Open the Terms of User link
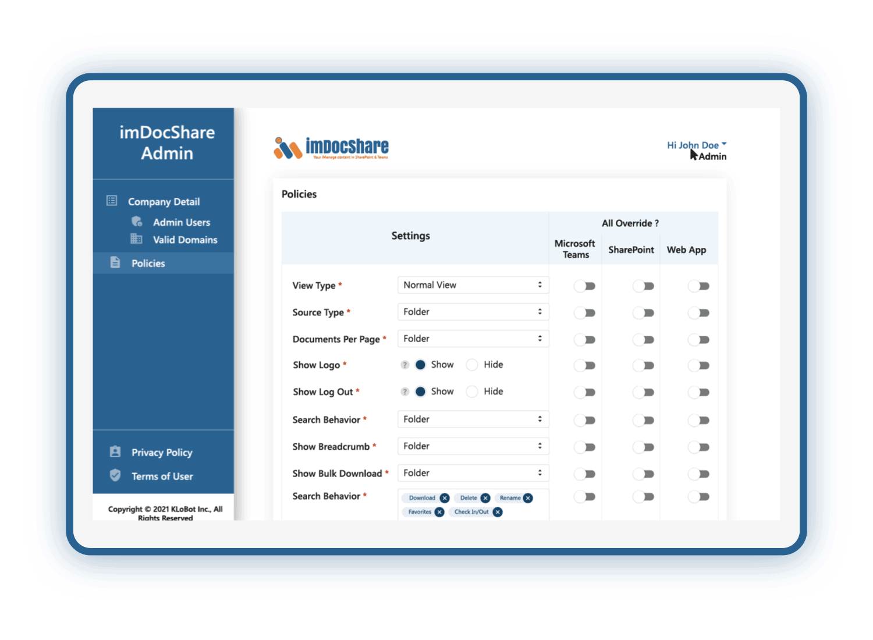The width and height of the screenshot is (873, 640). pyautogui.click(x=162, y=476)
